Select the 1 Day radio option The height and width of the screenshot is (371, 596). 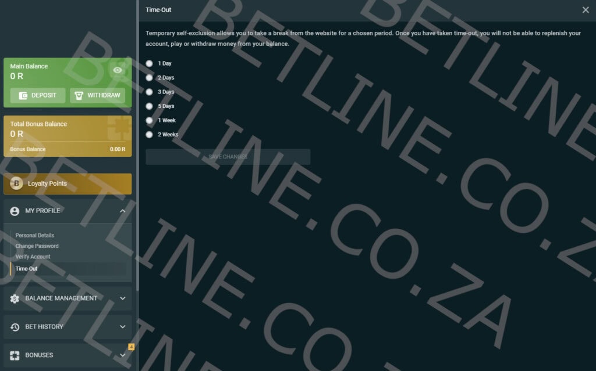150,63
